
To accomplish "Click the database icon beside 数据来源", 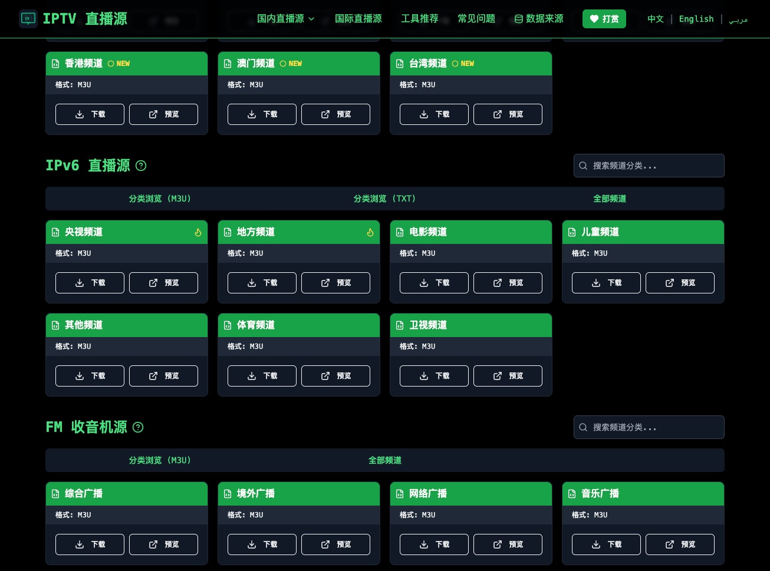I will [519, 19].
